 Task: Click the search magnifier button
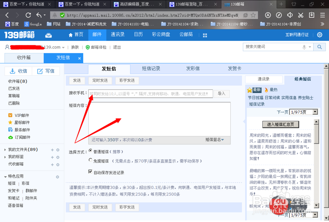pyautogui.click(x=319, y=47)
